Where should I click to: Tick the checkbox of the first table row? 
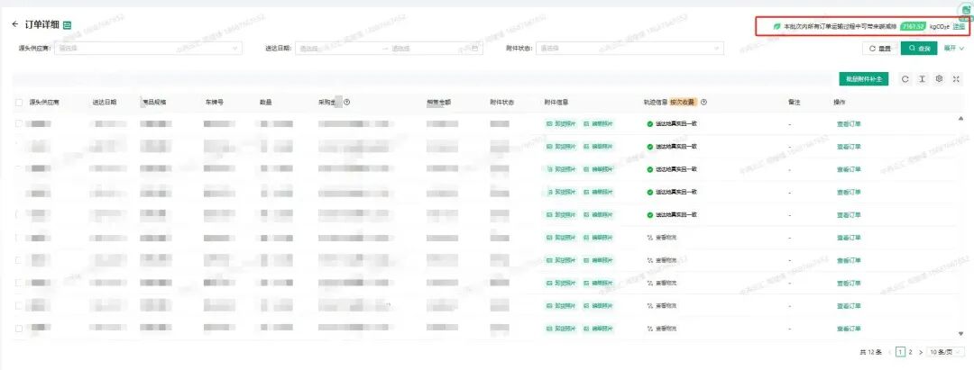19,123
